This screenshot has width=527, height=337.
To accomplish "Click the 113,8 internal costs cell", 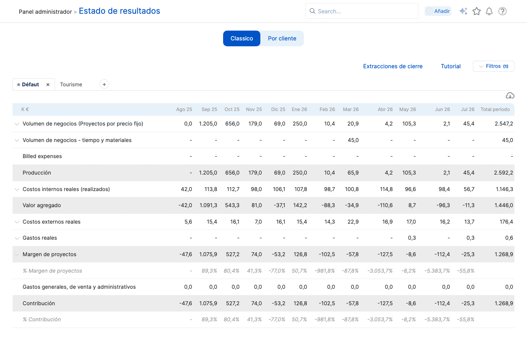I will (211, 189).
